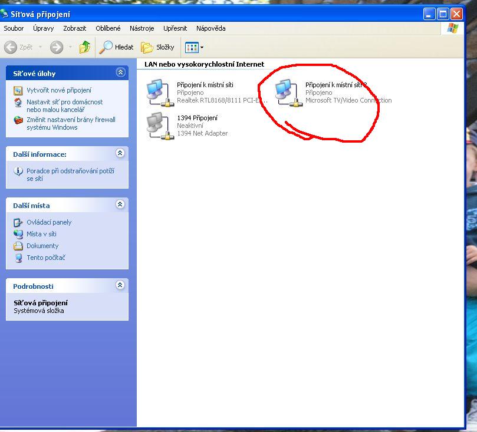Click the Ovládací panely icon
The width and height of the screenshot is (477, 432).
[18, 223]
